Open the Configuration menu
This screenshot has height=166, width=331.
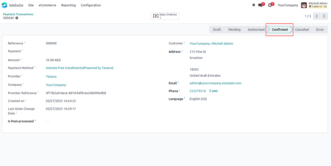point(91,5)
